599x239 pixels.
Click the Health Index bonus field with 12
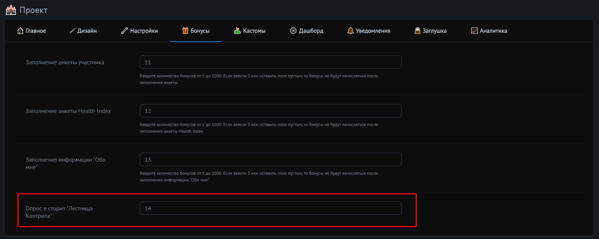coord(270,111)
